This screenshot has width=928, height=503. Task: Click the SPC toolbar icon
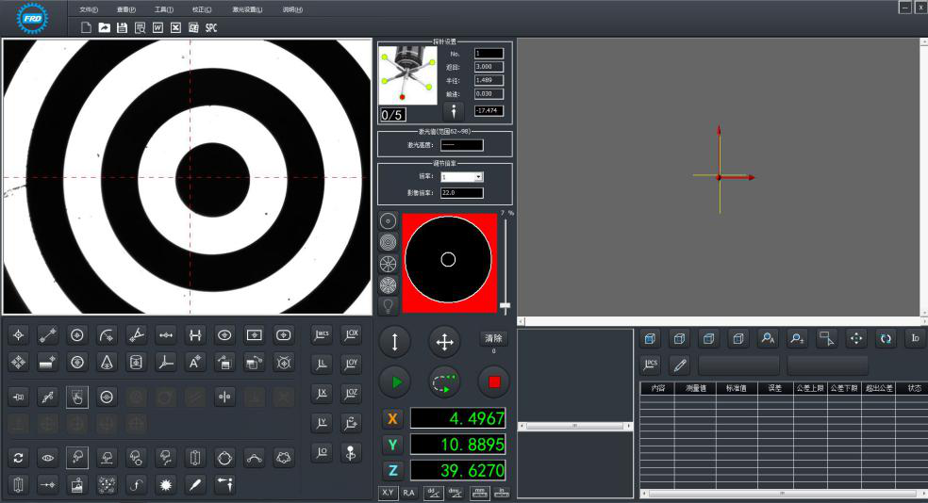click(x=211, y=27)
